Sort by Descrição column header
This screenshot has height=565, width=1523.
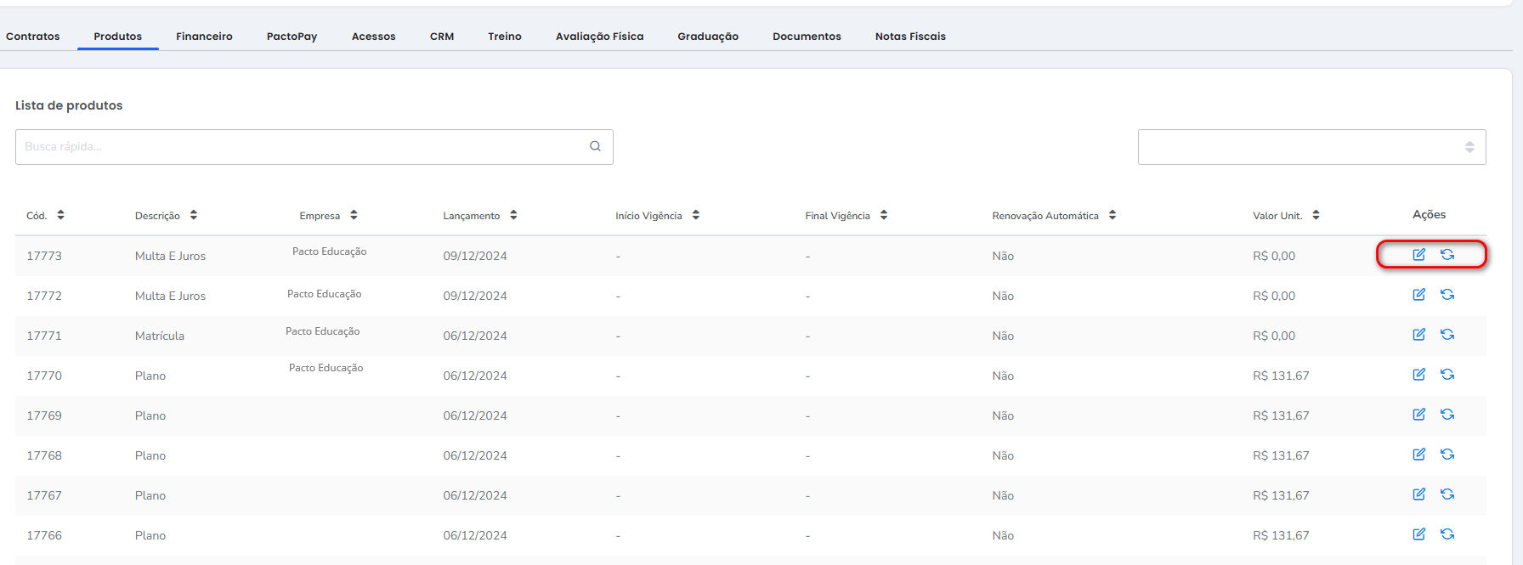tap(193, 215)
